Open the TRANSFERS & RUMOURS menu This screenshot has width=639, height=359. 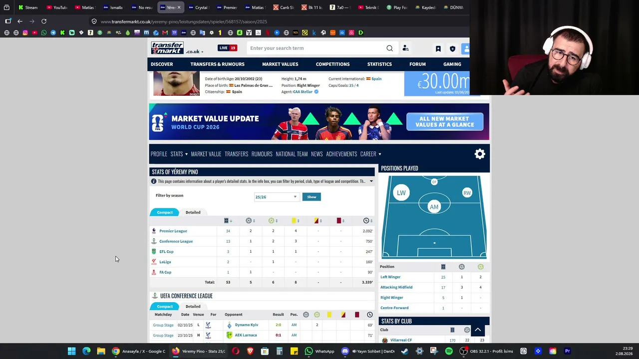[x=217, y=64]
